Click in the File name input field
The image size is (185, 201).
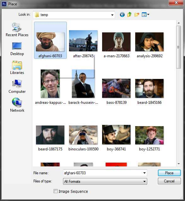pyautogui.click(x=103, y=173)
